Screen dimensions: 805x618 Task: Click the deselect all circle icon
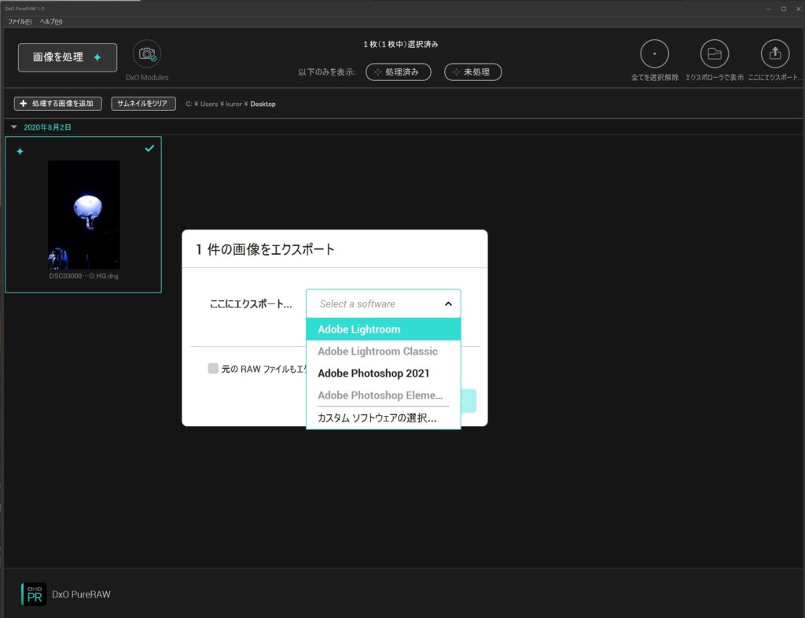[655, 54]
